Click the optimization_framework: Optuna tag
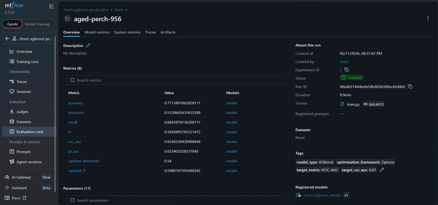The image size is (438, 205). (366, 162)
